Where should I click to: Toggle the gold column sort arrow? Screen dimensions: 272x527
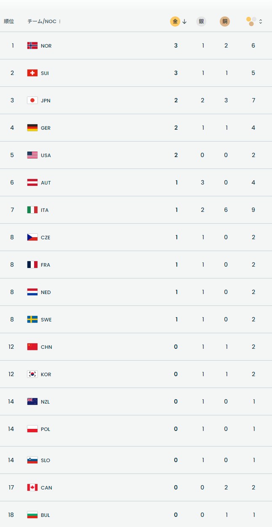[x=184, y=21]
